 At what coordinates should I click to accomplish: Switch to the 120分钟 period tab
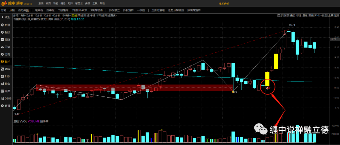(66, 15)
